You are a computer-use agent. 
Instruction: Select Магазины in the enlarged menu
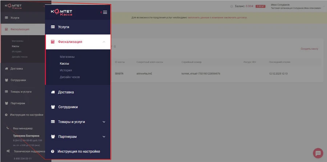pyautogui.click(x=67, y=57)
